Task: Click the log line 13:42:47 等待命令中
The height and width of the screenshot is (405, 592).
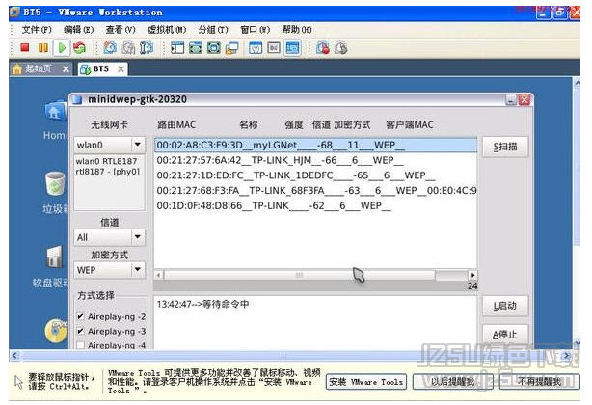Action: coord(202,304)
